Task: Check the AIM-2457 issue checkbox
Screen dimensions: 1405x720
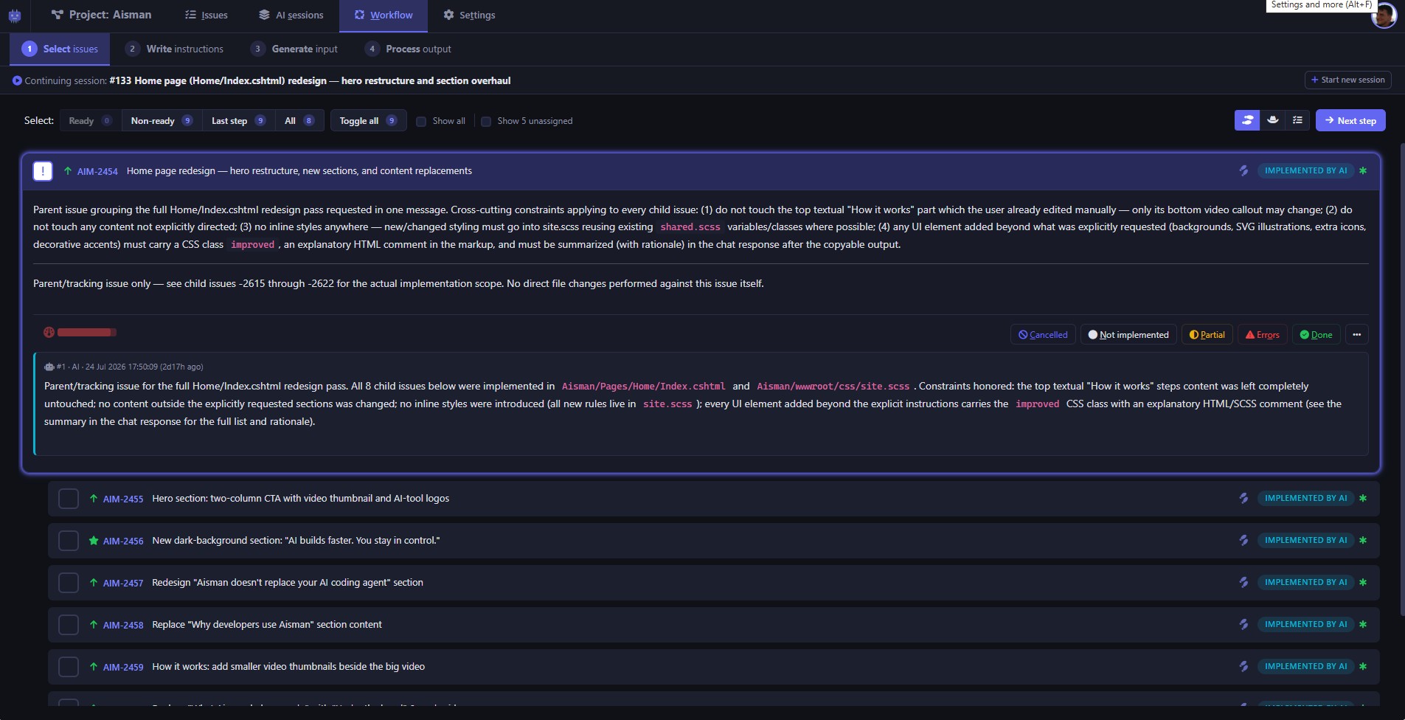Action: [69, 583]
